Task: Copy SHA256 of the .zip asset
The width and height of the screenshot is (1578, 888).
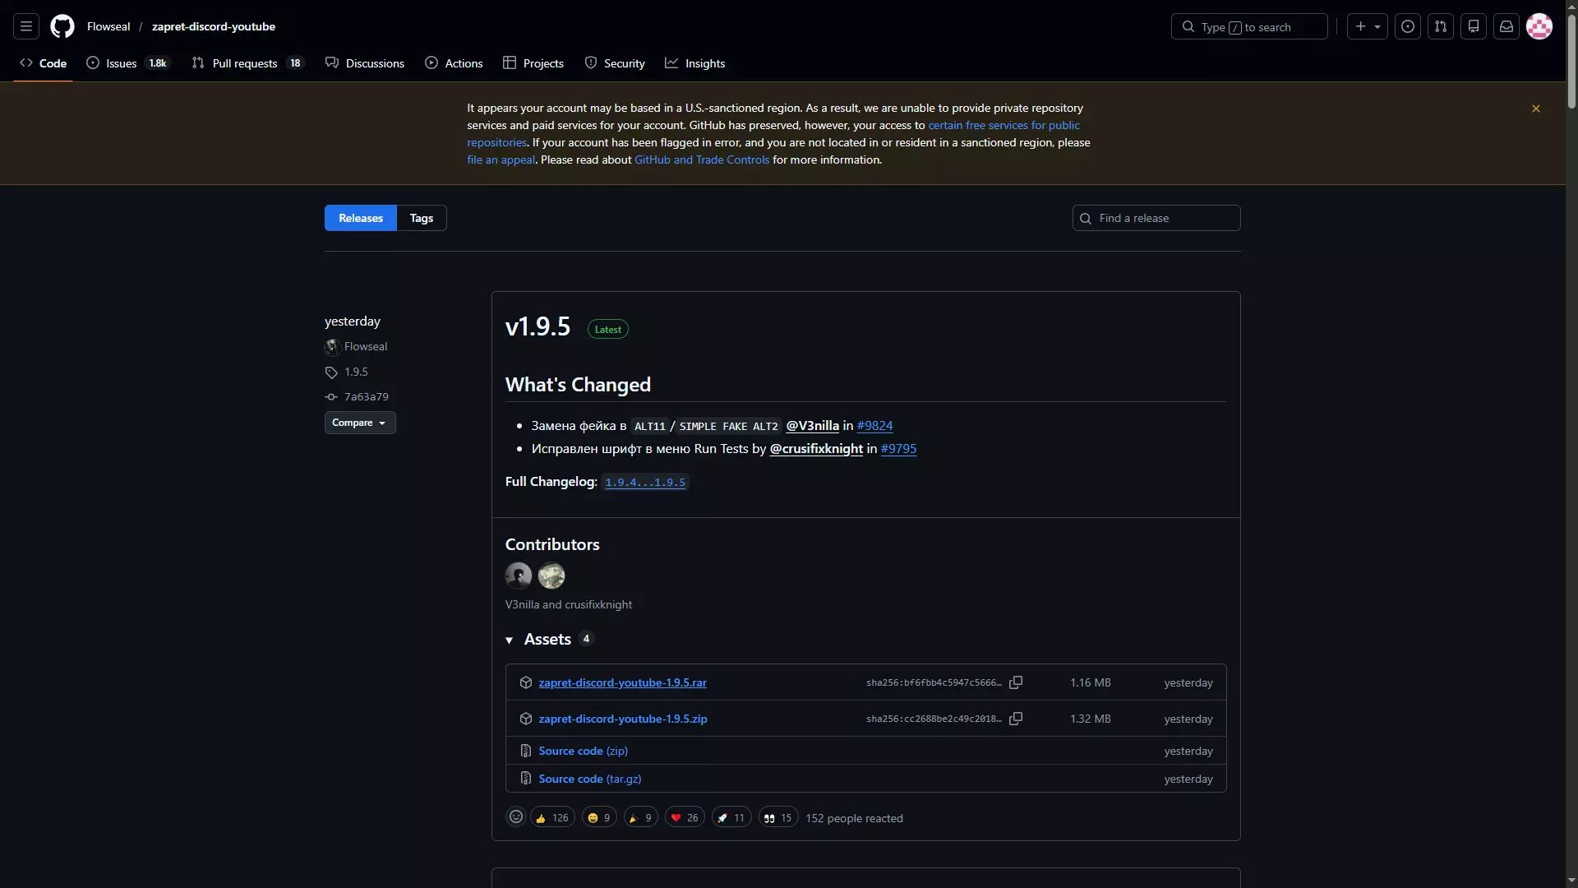Action: pyautogui.click(x=1016, y=719)
